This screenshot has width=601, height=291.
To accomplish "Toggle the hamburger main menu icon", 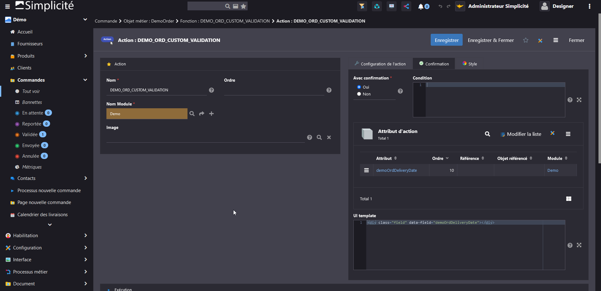I will pyautogui.click(x=8, y=6).
